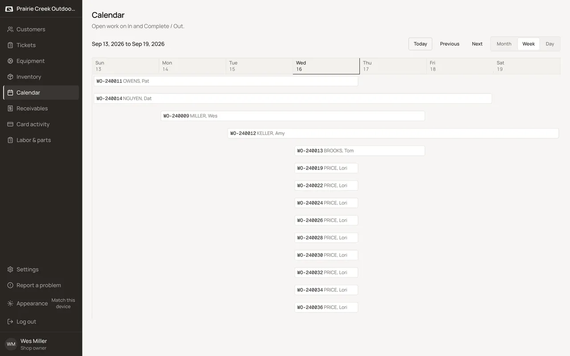The height and width of the screenshot is (356, 570).
Task: Click the Labor & parts clipboard icon
Action: point(10,140)
